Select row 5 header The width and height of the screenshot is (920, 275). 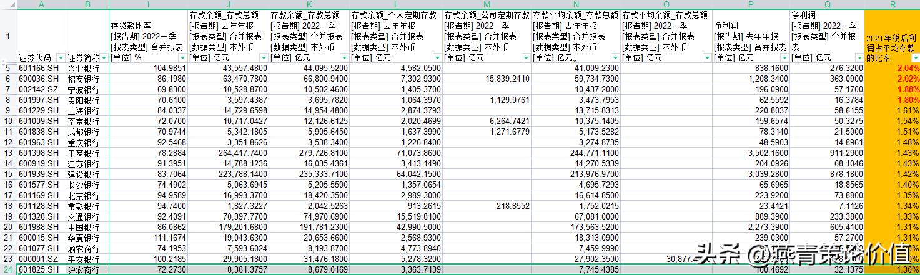(9, 68)
